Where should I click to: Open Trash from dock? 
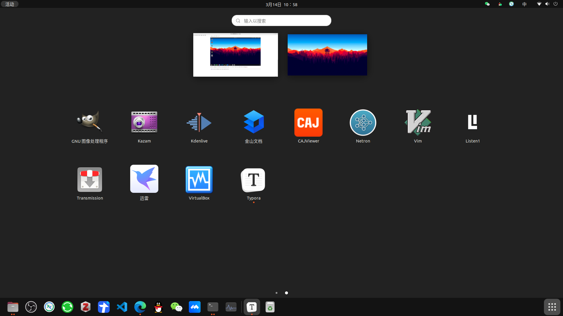pos(270,307)
